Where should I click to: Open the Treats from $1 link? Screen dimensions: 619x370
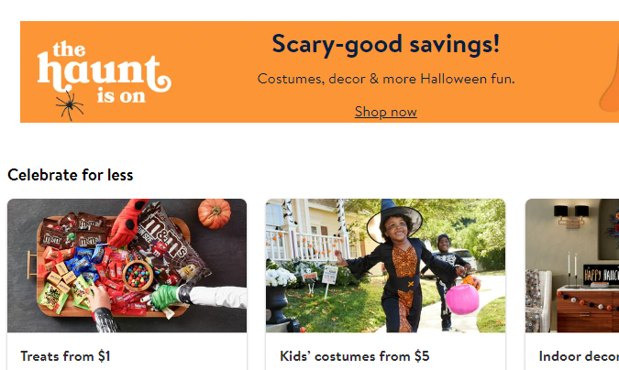pos(65,355)
